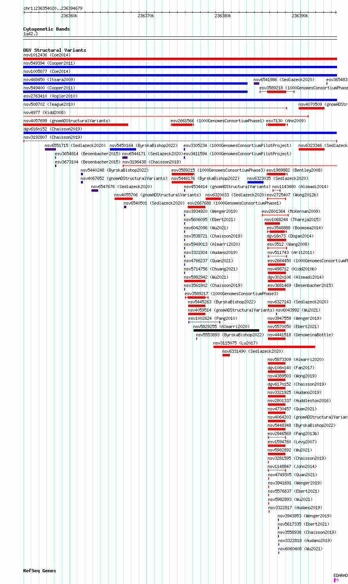348x584 pixels.
Task: Open the esv2725407 (Wong2012b) label
Action: [293, 195]
